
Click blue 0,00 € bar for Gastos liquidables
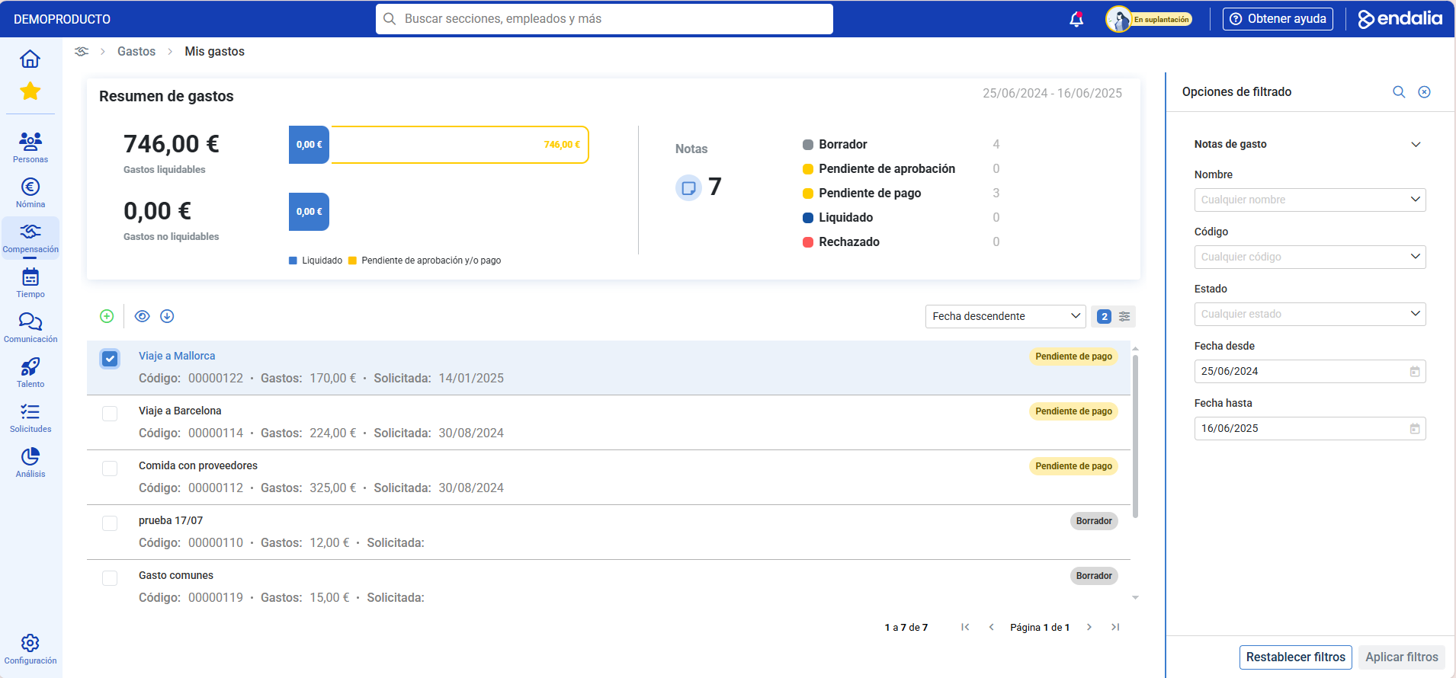coord(309,145)
